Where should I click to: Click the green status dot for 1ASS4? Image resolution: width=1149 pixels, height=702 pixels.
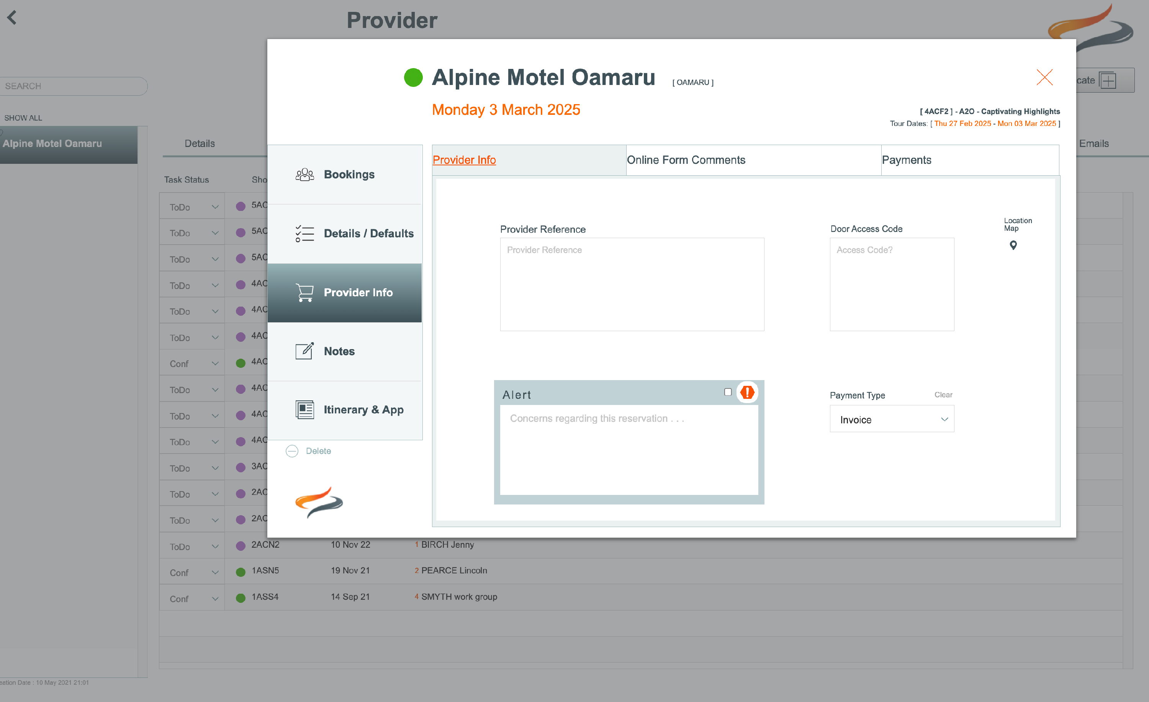point(241,598)
